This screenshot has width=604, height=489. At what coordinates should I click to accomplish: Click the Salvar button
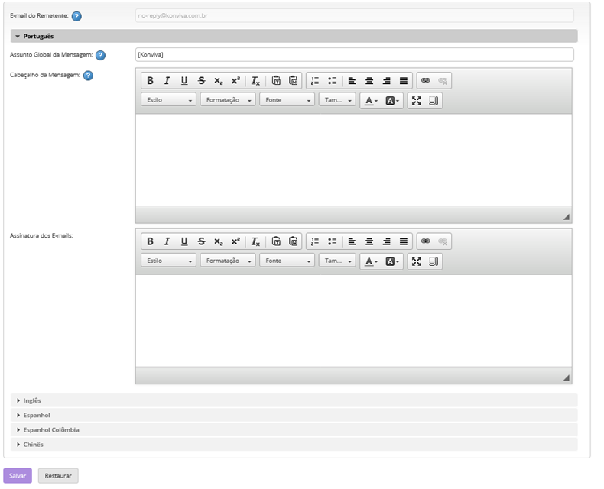click(18, 476)
